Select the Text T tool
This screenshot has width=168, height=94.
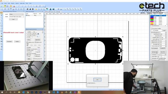pos(1,34)
